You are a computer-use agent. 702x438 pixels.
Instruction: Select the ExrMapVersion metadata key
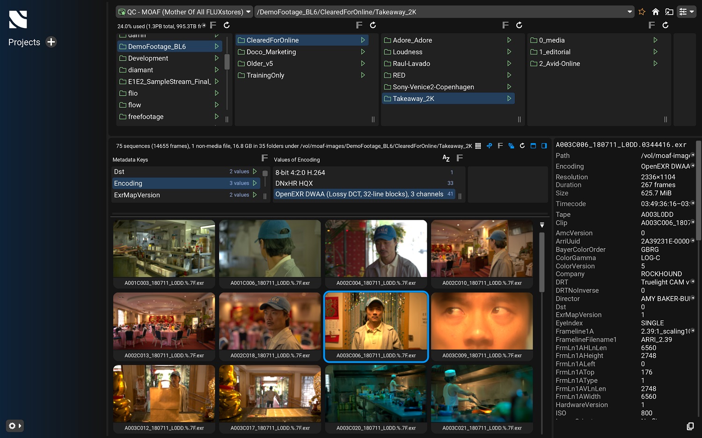186,195
